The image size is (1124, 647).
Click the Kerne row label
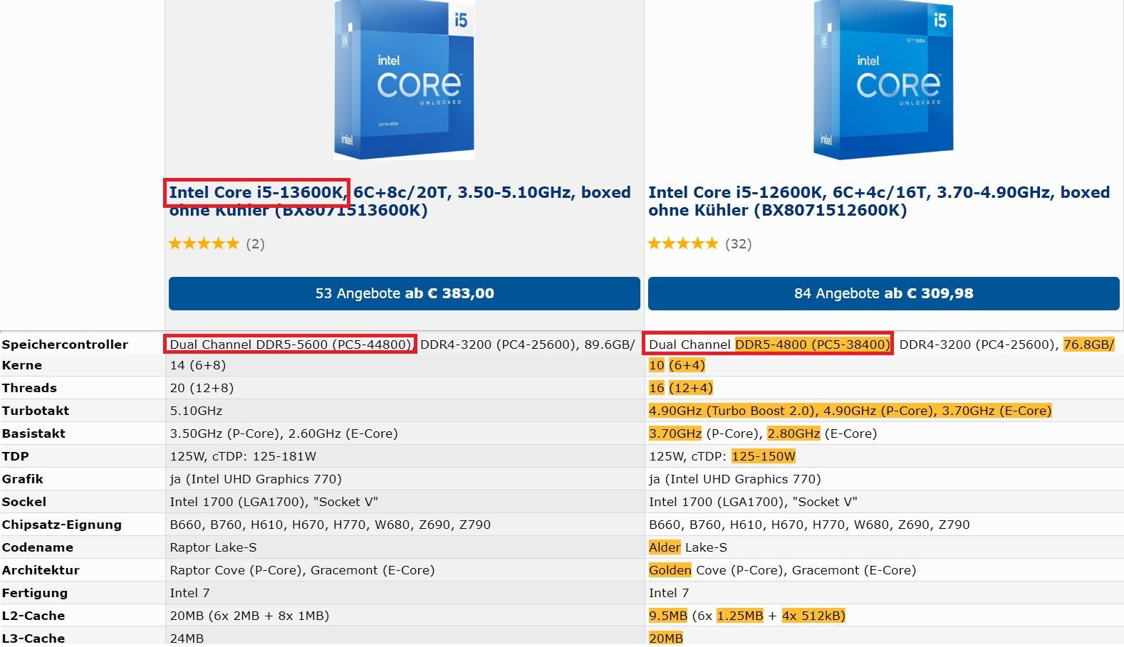22,365
